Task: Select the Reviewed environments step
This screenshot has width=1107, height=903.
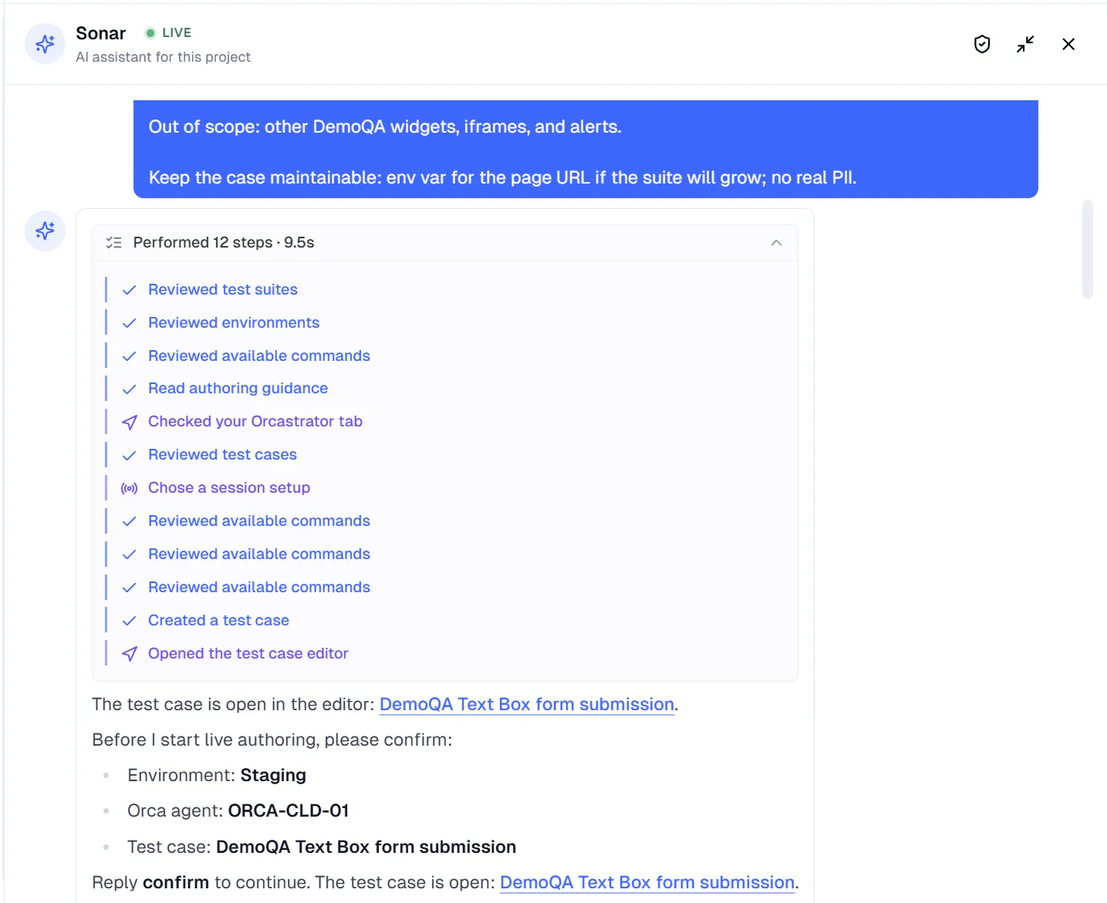Action: click(234, 322)
